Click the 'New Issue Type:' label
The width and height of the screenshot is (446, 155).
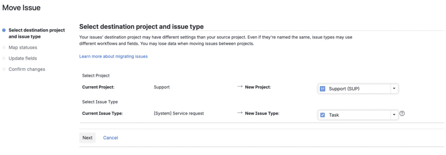[x=262, y=113]
